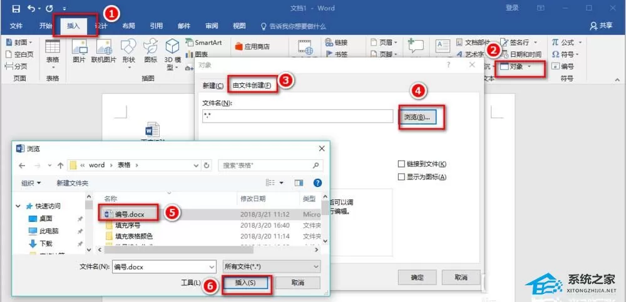The width and height of the screenshot is (626, 302).
Task: Click the refresh button beside address bar
Action: tap(207, 165)
